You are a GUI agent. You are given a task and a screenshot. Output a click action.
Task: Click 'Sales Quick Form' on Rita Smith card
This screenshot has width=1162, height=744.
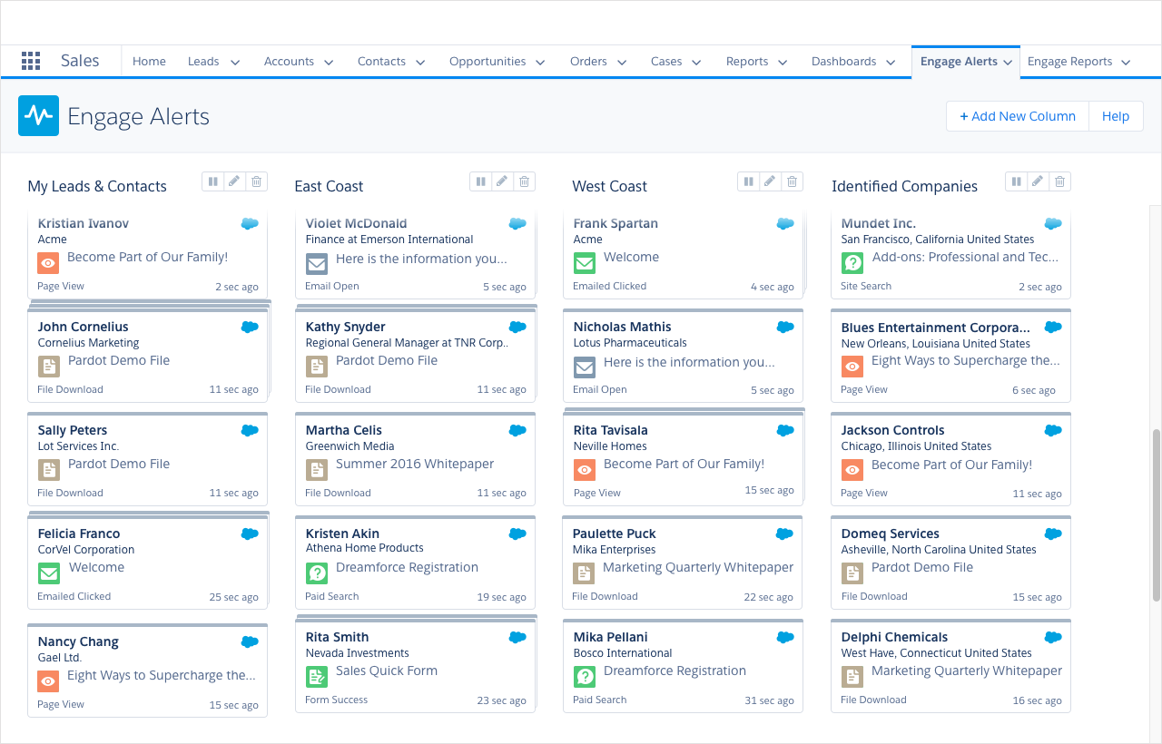pyautogui.click(x=387, y=671)
